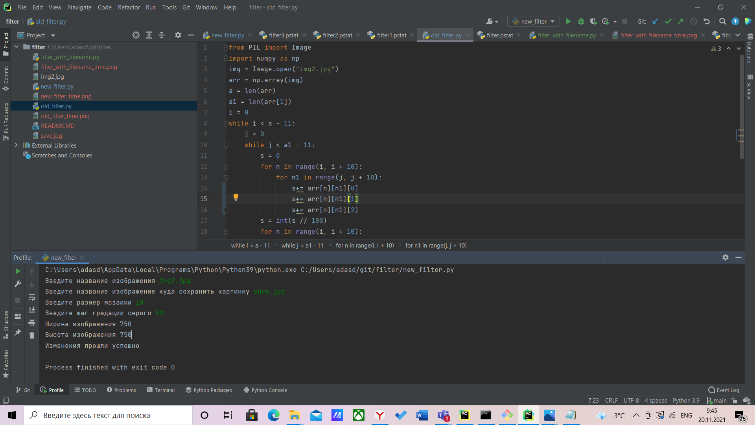Click the yellow intention lightbulb icon
The height and width of the screenshot is (425, 755).
pos(236,197)
